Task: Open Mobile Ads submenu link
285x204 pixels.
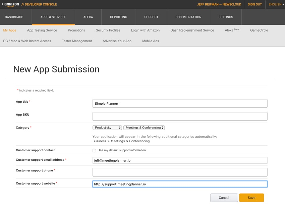Action: [151, 41]
